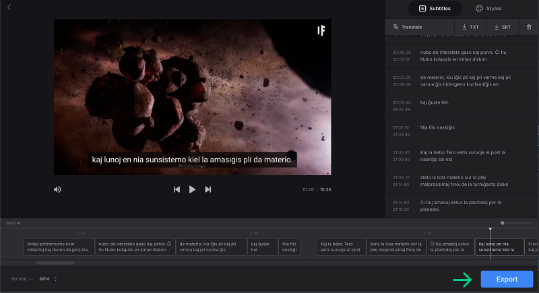Click the 00:46.20 start timestamp
Screen dimensions: 539x293
point(402,53)
